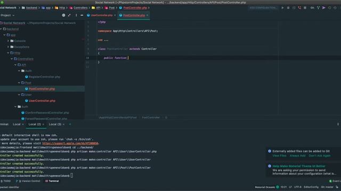Click View Files in Git notification
The image size is (341, 191).
click(279, 155)
